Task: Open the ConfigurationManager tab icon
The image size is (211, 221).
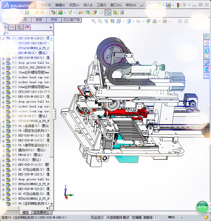Action: [x=19, y=28]
